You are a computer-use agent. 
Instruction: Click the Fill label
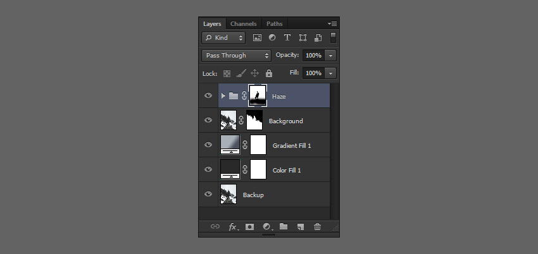coord(294,73)
